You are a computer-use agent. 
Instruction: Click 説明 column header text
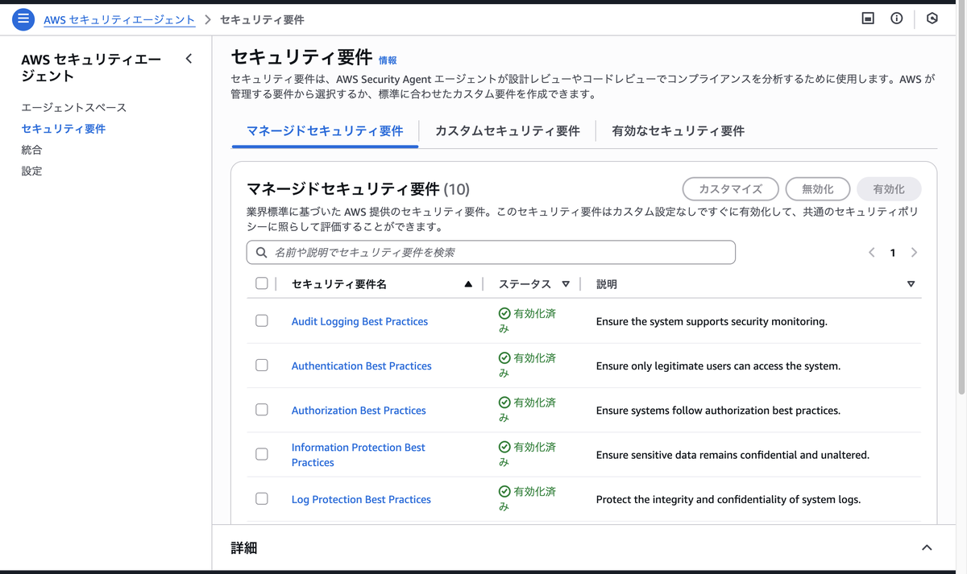[x=607, y=284]
